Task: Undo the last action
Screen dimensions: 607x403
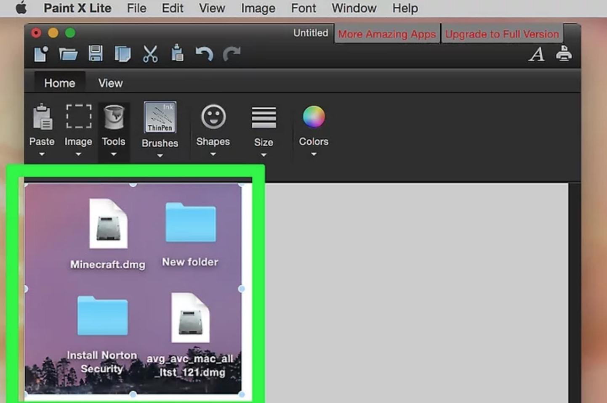Action: pyautogui.click(x=204, y=54)
